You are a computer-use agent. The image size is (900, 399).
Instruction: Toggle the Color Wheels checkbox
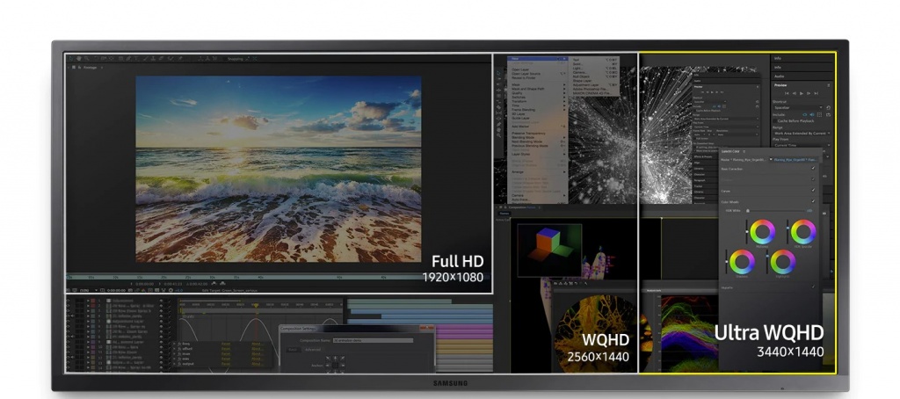812,200
